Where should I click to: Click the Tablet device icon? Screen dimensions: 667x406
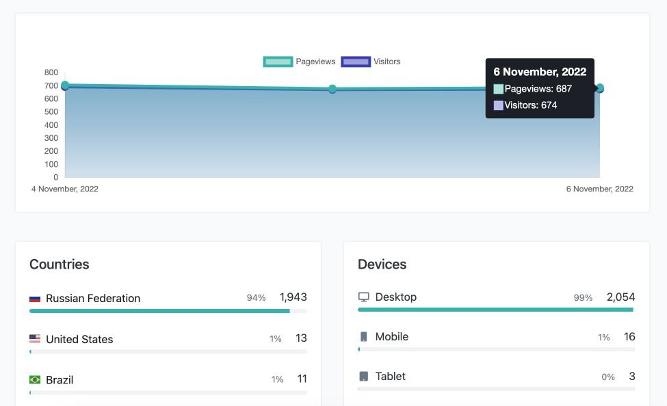(364, 377)
